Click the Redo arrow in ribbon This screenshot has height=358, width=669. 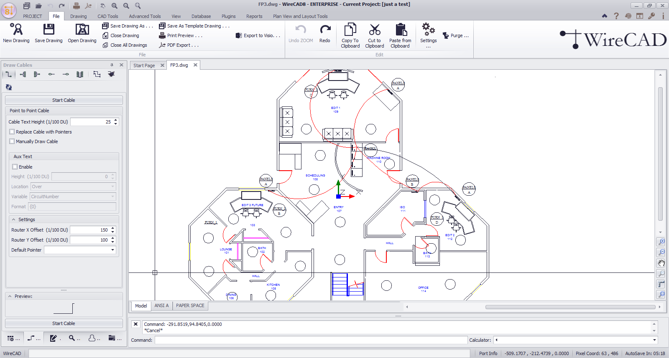(325, 30)
